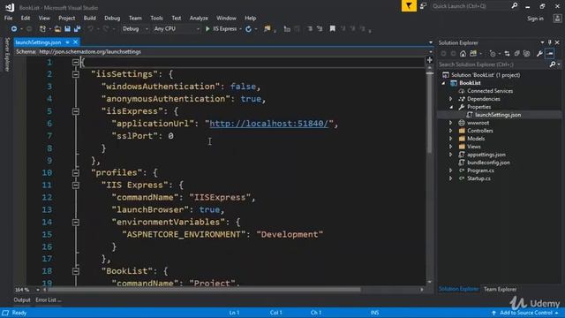Click the editor vertical scrollbar thumb
The image size is (565, 318).
point(430,113)
